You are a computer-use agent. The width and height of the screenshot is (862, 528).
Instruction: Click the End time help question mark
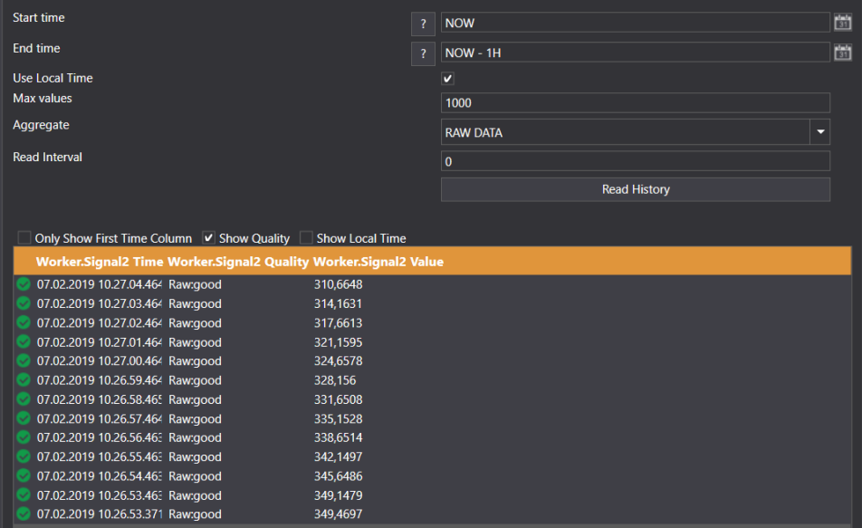423,54
